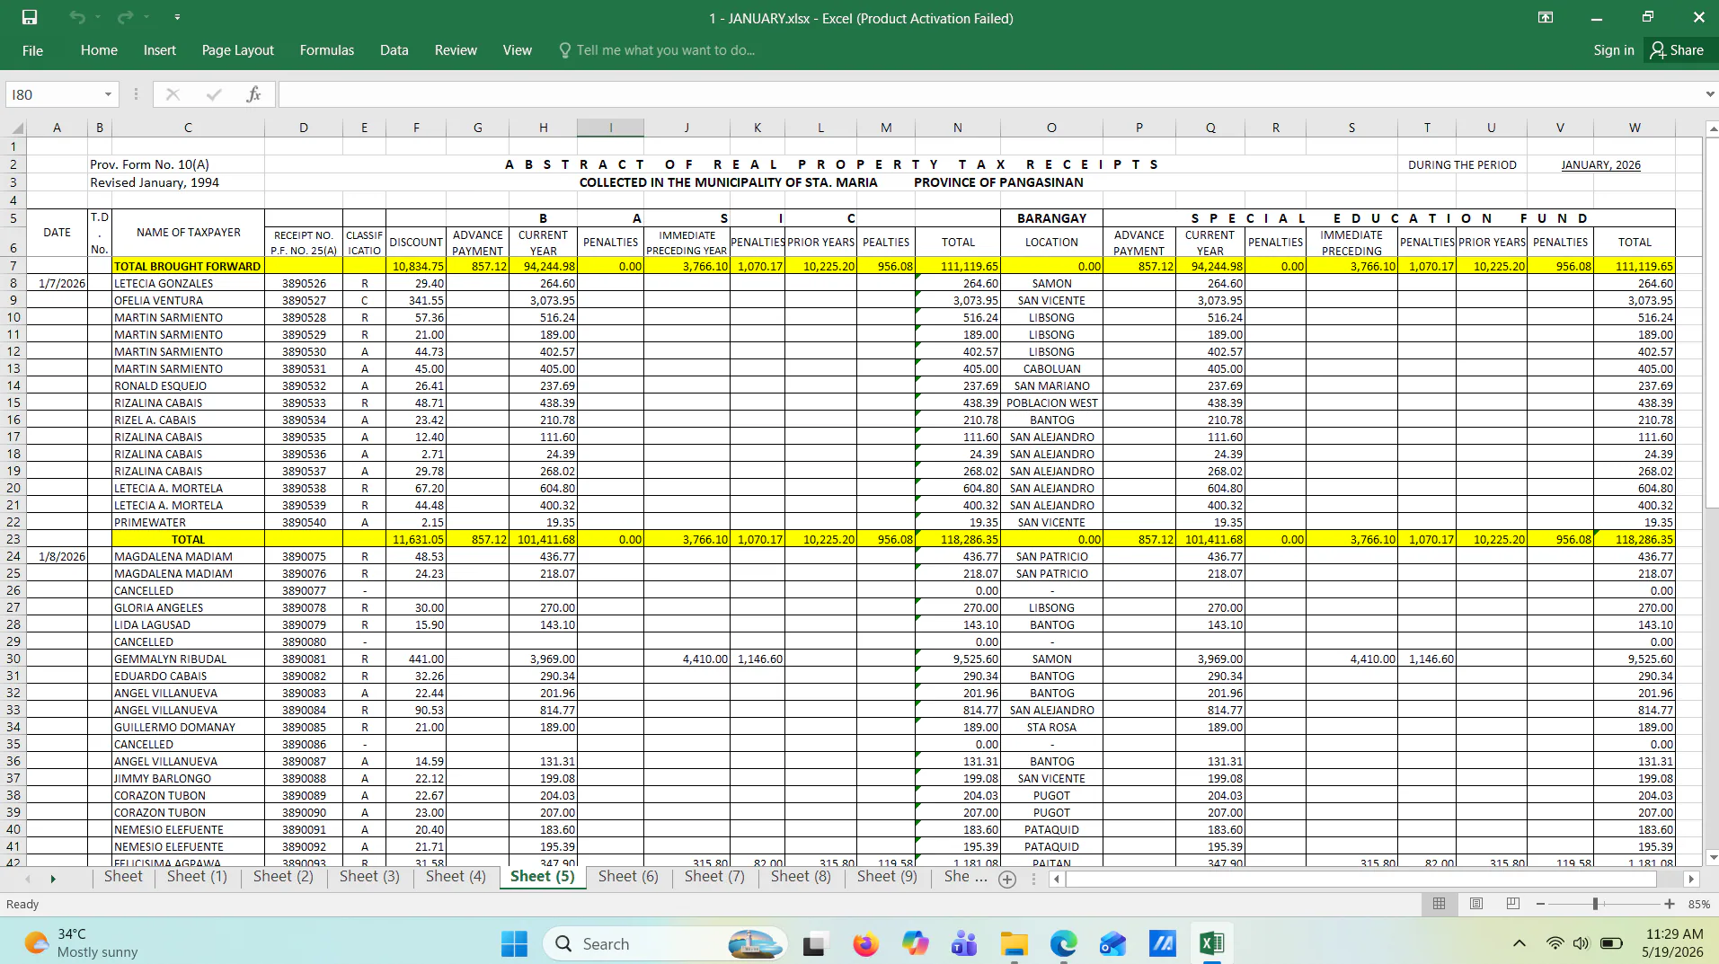Open Microsoft Teams from the taskbar
This screenshot has width=1719, height=964.
964,943
